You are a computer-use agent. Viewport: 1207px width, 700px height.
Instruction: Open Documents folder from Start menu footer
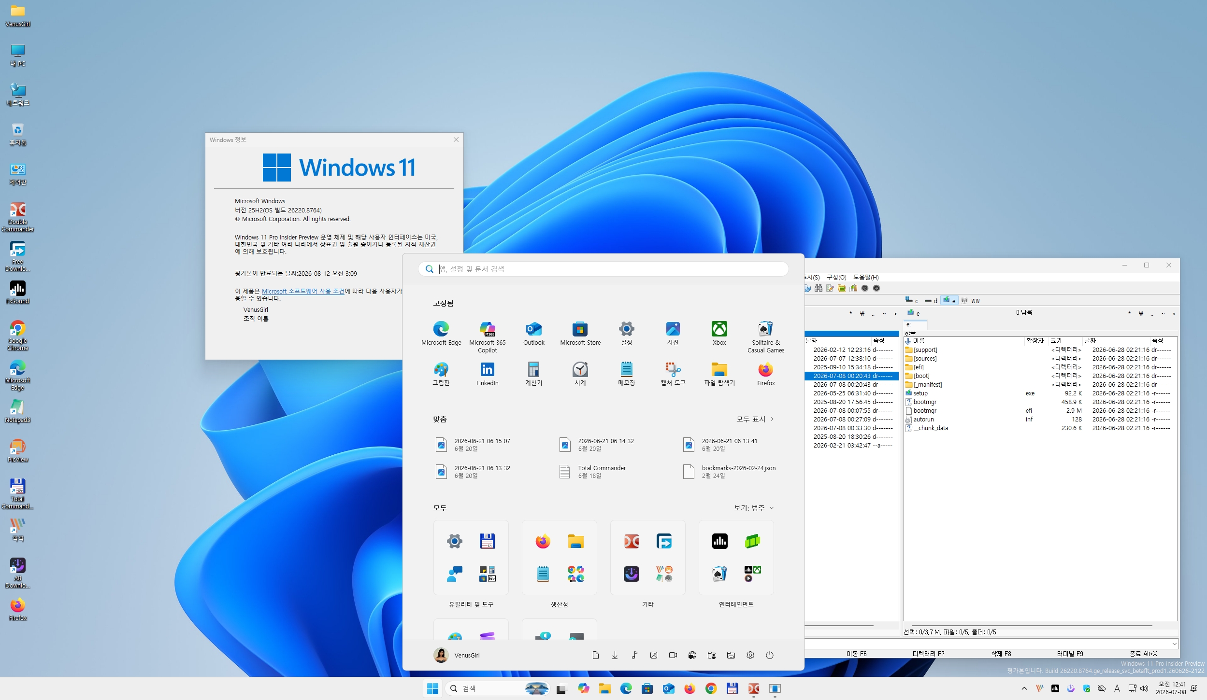point(596,655)
